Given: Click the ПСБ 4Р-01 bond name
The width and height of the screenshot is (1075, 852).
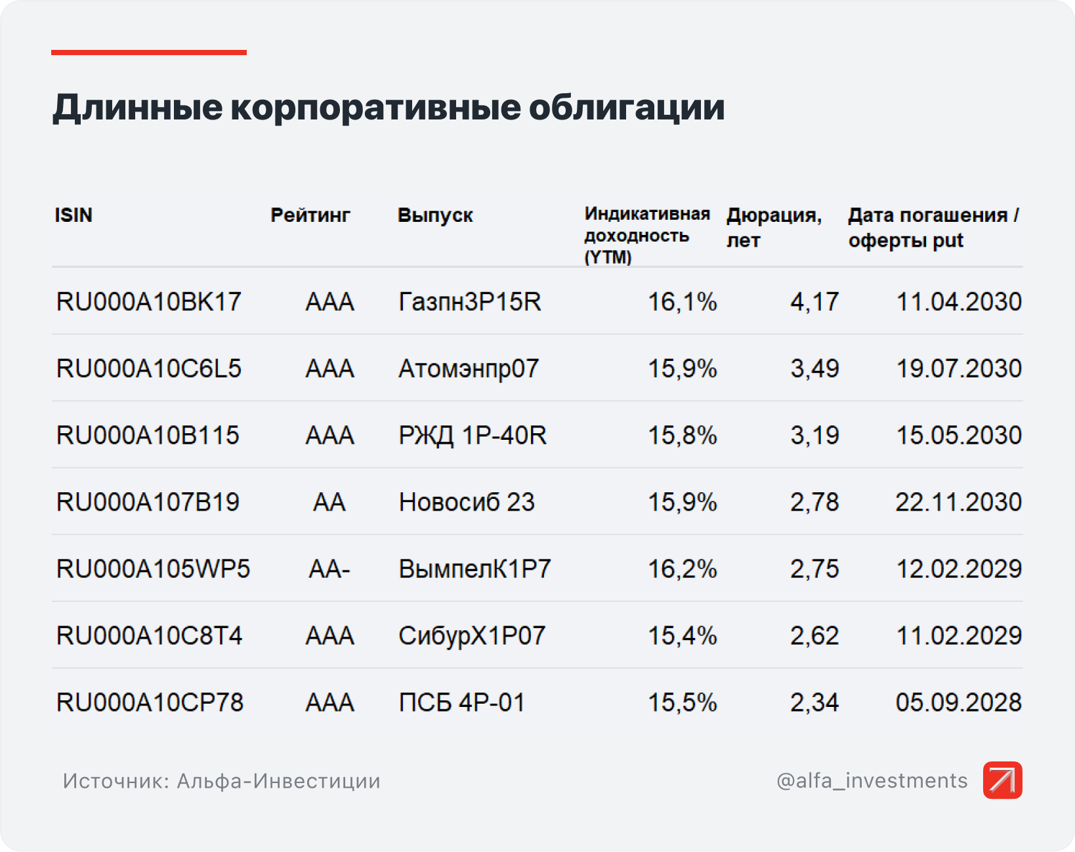Looking at the screenshot, I should 462,703.
